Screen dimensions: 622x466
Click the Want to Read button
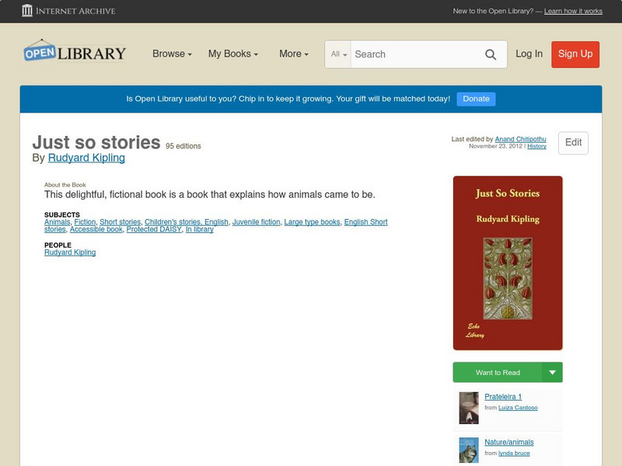498,373
